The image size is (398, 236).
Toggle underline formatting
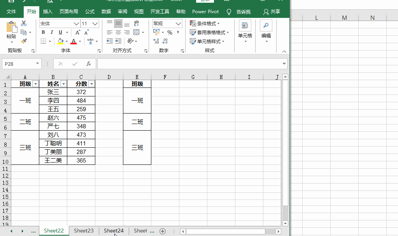pos(60,32)
